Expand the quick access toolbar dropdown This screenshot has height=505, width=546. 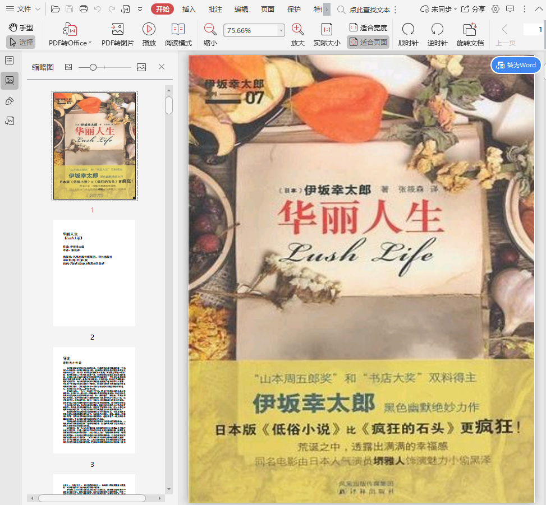pos(140,10)
